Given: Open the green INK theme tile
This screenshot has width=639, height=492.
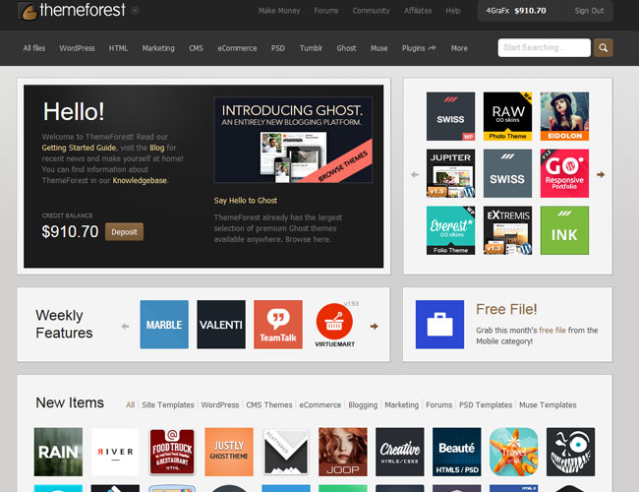Looking at the screenshot, I should click(564, 230).
